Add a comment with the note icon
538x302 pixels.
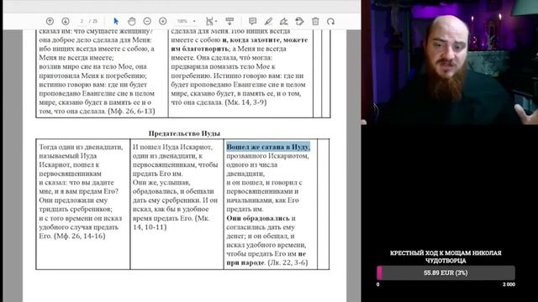click(252, 21)
